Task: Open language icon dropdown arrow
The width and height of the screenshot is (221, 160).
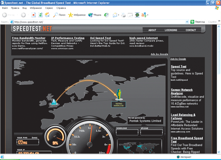Action: coord(148,15)
